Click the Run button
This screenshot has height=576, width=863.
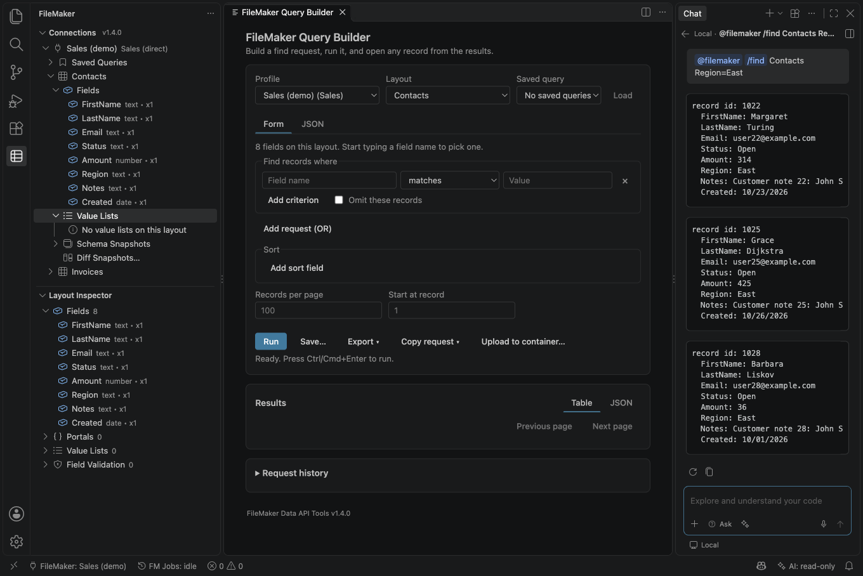271,341
